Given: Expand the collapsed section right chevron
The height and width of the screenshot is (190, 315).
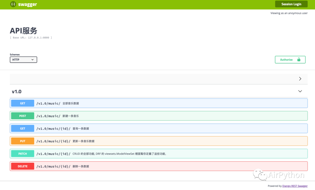Looking at the screenshot, I should 300,79.
